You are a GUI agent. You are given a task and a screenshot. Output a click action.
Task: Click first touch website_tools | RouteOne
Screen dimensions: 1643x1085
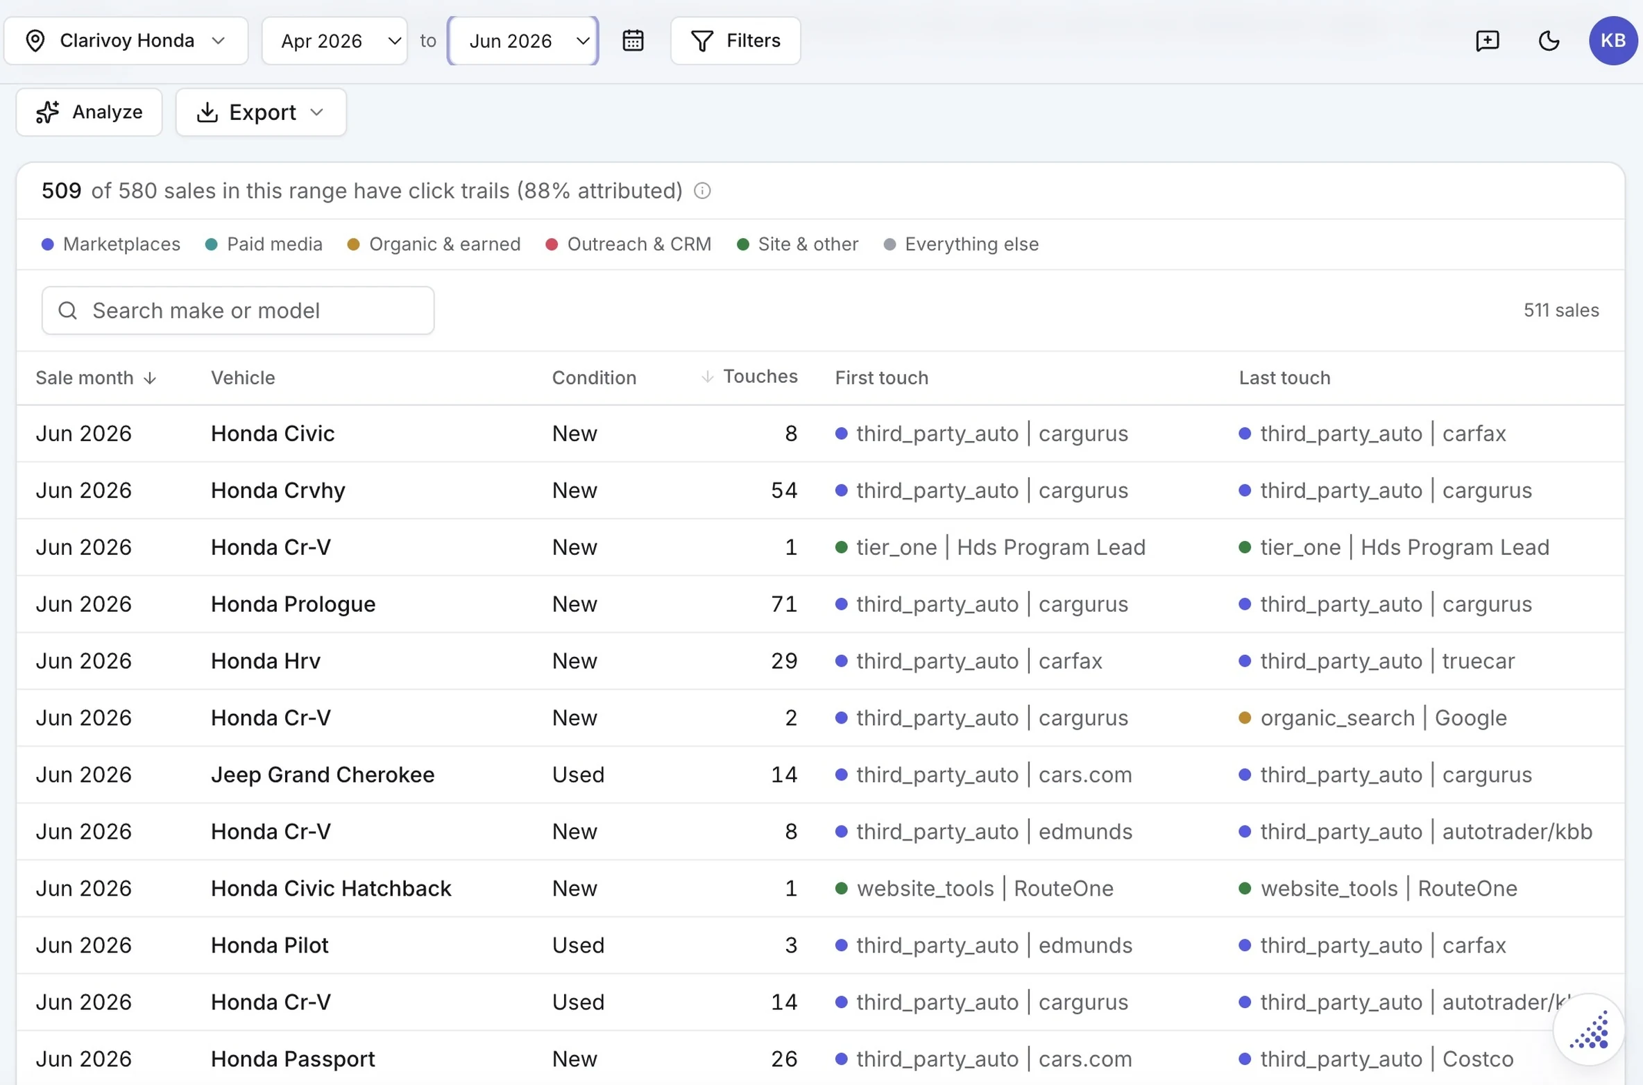pyautogui.click(x=974, y=889)
